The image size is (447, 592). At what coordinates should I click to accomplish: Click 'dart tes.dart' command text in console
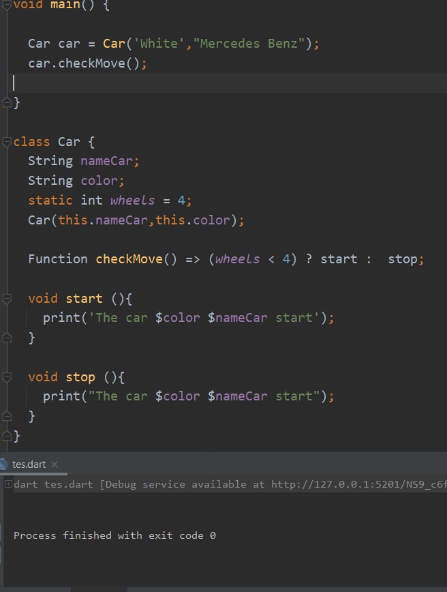coord(53,484)
